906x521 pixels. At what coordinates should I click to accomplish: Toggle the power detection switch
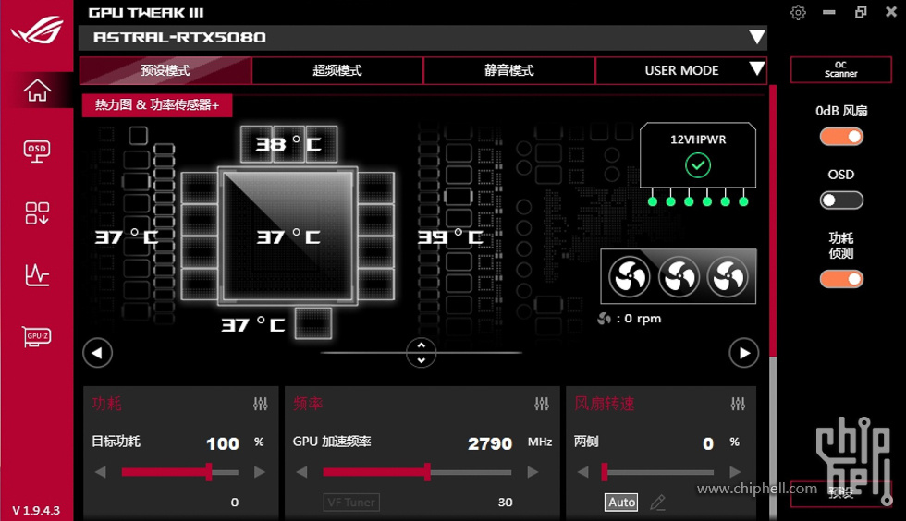click(841, 280)
